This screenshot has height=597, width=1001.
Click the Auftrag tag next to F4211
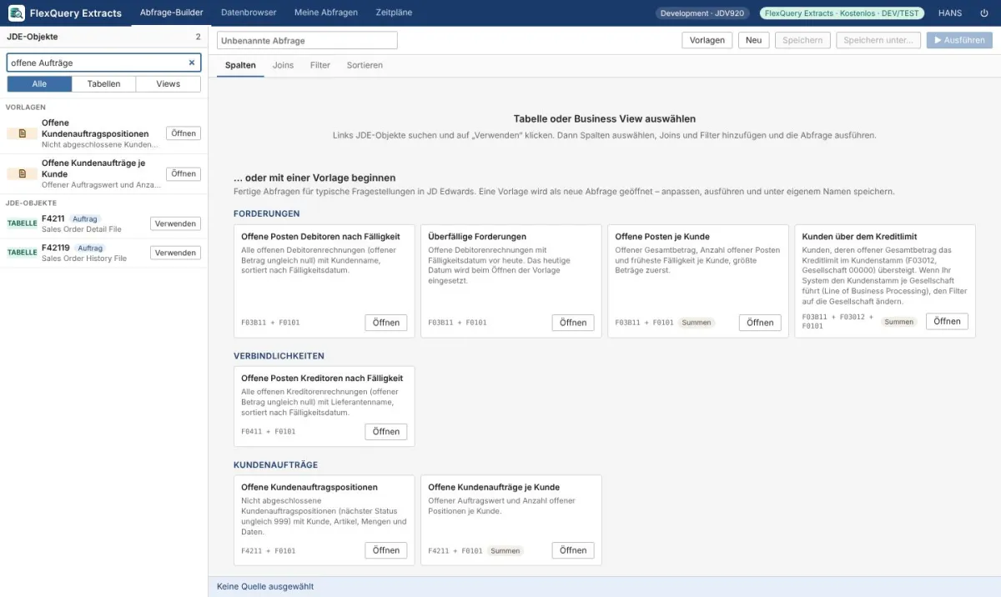[85, 219]
